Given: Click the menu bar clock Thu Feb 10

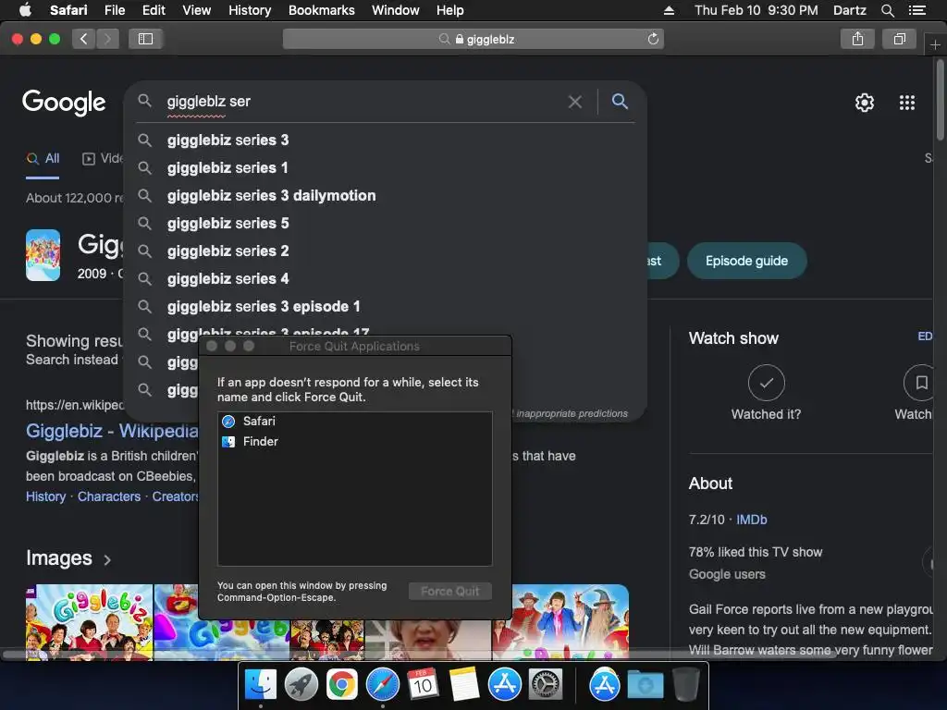Looking at the screenshot, I should (x=756, y=10).
